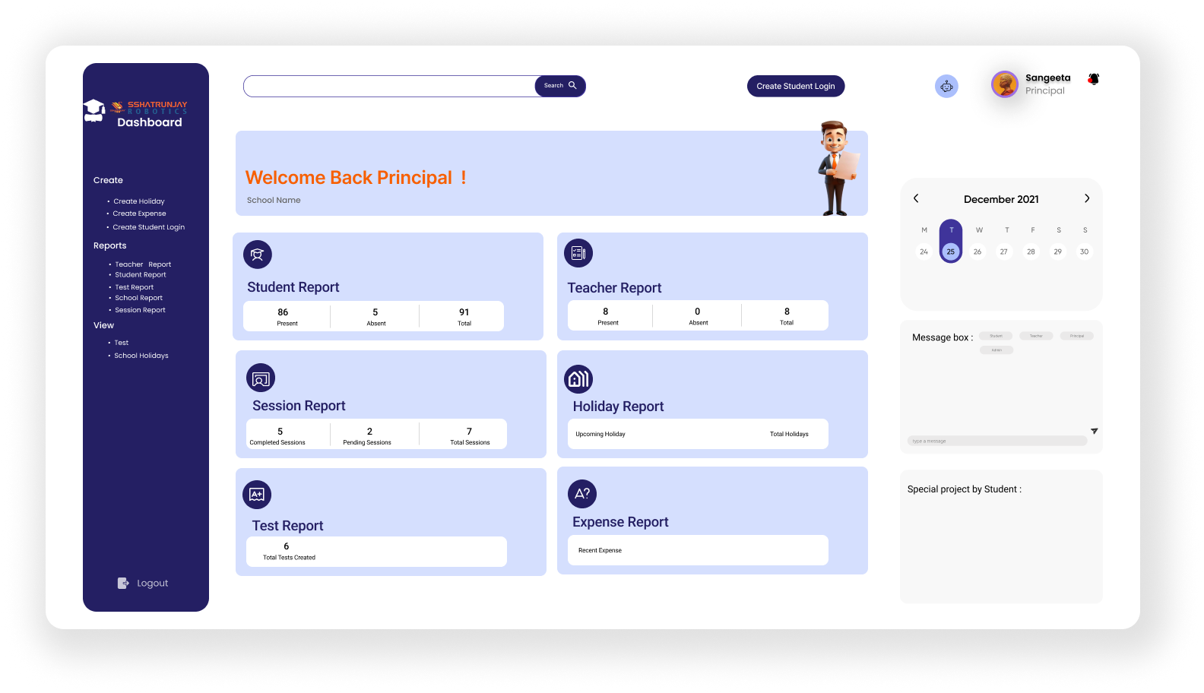Open School Report in sidebar
1204x693 pixels.
pyautogui.click(x=139, y=298)
